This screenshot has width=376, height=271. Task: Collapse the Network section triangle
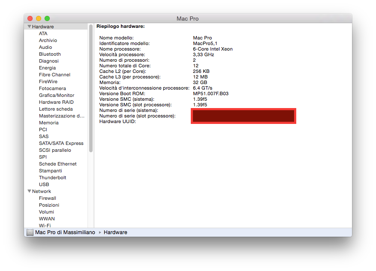[29, 191]
